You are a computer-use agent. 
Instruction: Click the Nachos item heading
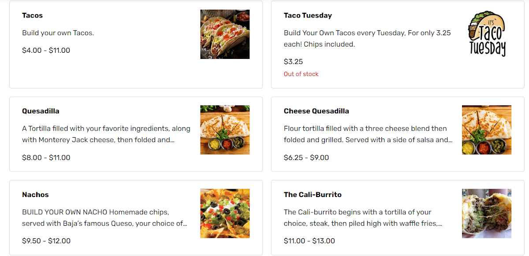click(x=35, y=194)
